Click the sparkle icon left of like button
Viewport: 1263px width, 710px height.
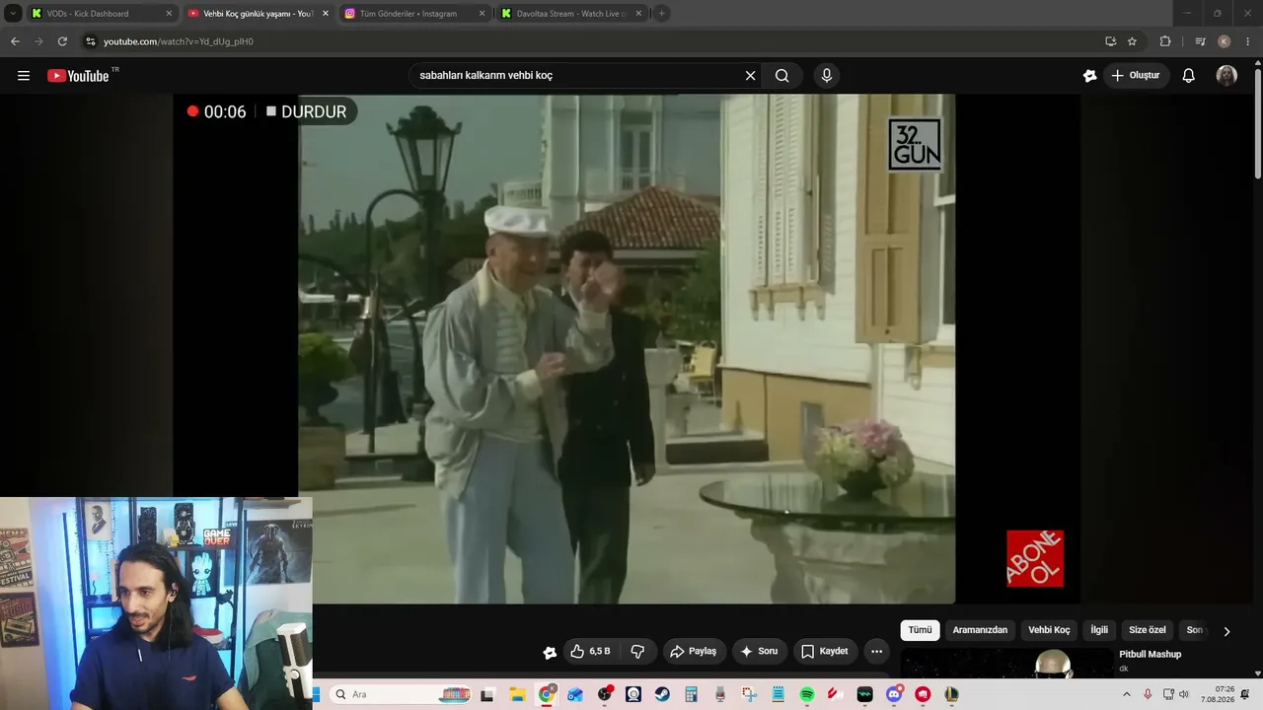(x=550, y=652)
